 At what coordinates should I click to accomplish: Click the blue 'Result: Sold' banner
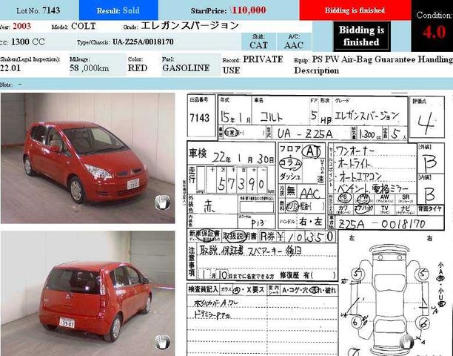(118, 10)
